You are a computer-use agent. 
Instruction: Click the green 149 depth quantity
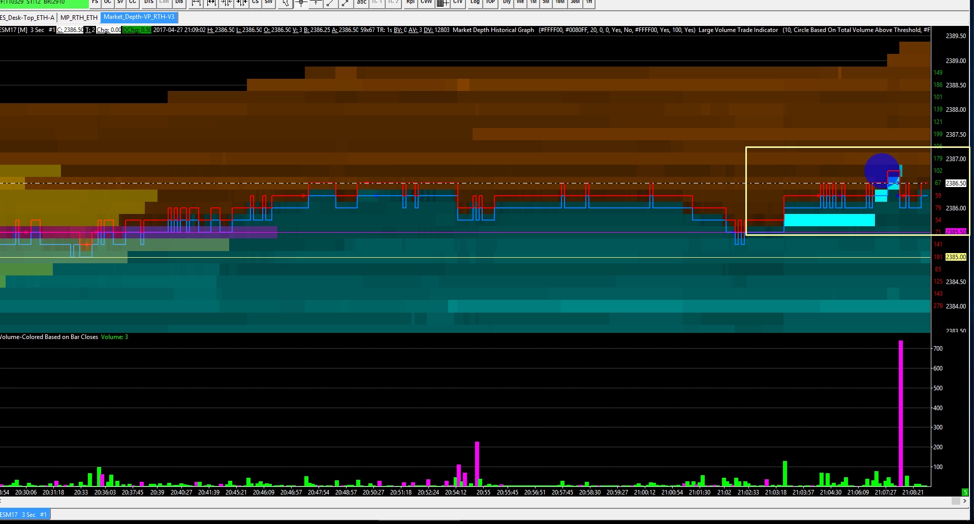coord(938,73)
